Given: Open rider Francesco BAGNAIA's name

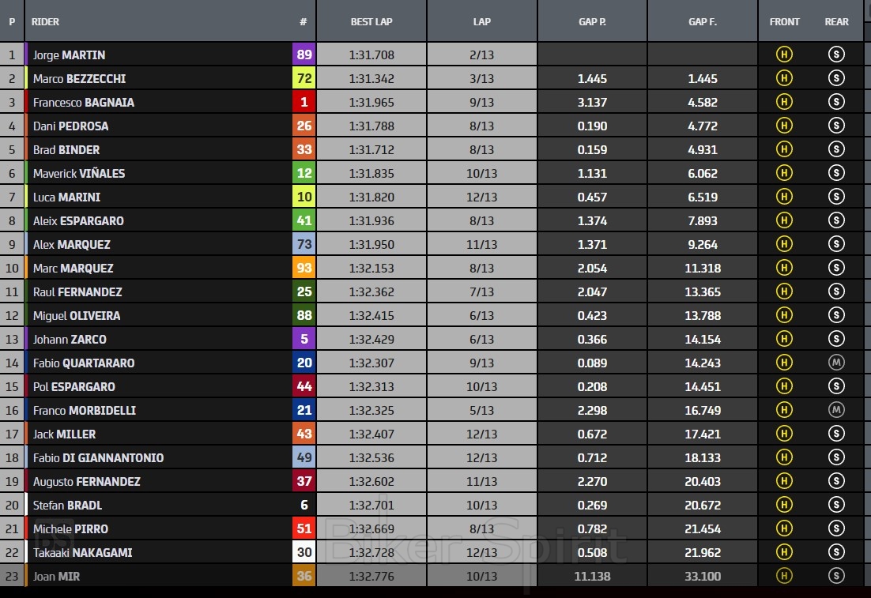Looking at the screenshot, I should coord(84,102).
